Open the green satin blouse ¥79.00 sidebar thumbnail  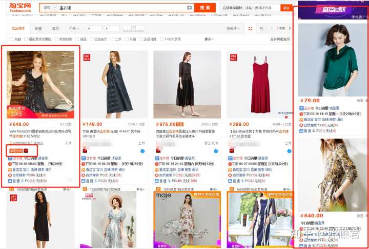pyautogui.click(x=333, y=60)
